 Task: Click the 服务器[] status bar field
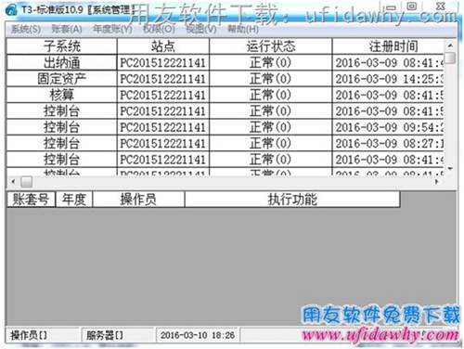(118, 335)
